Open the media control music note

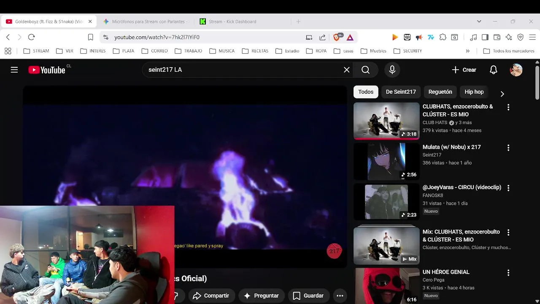473,37
